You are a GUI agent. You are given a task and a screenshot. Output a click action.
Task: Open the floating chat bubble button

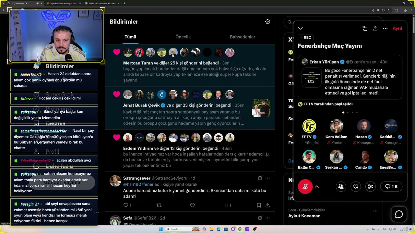tap(399, 214)
